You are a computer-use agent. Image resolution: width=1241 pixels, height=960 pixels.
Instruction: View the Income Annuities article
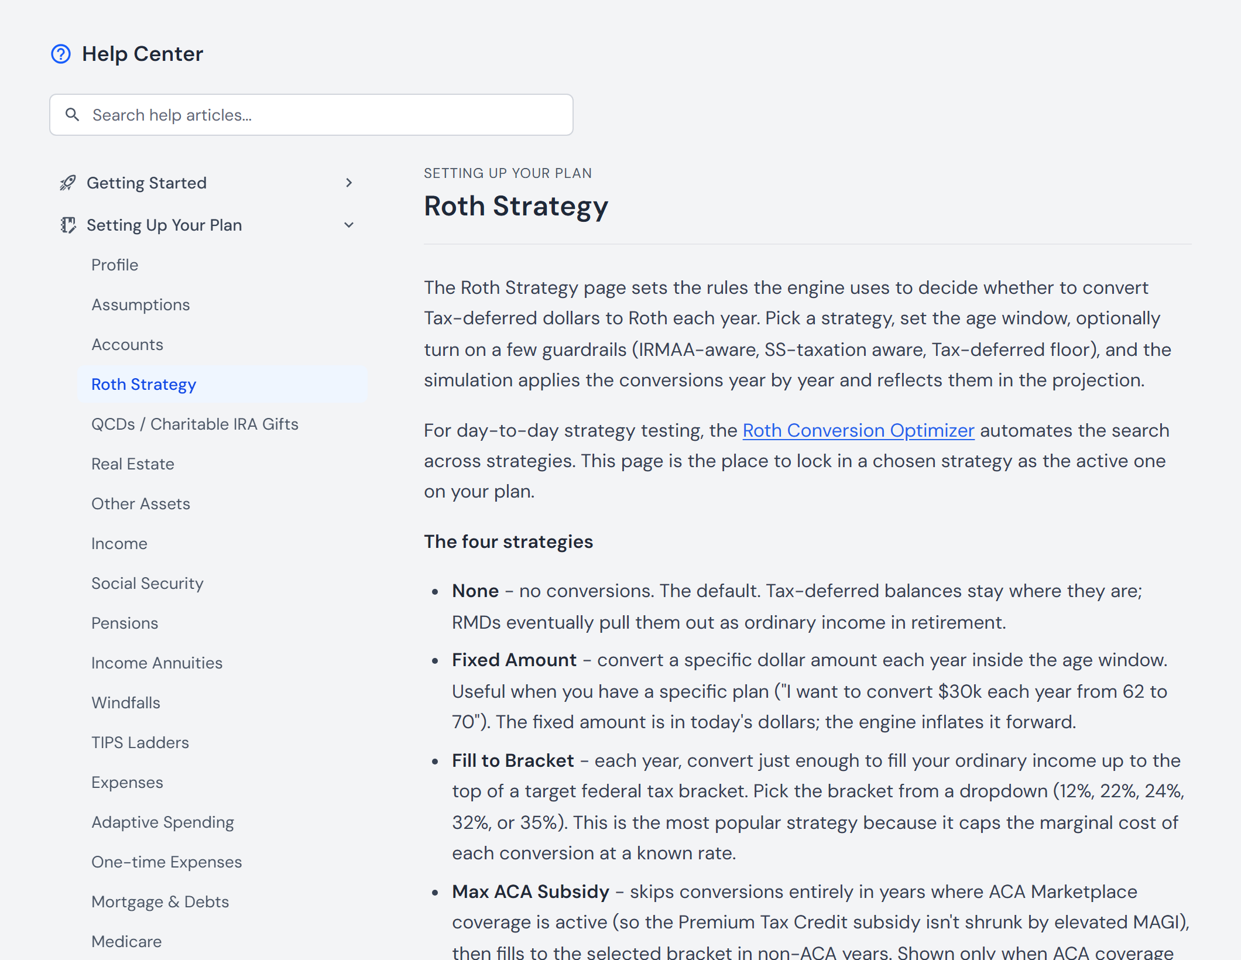click(x=157, y=663)
